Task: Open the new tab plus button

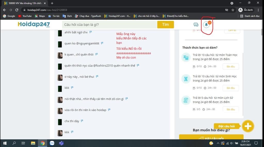Action: (52, 3)
